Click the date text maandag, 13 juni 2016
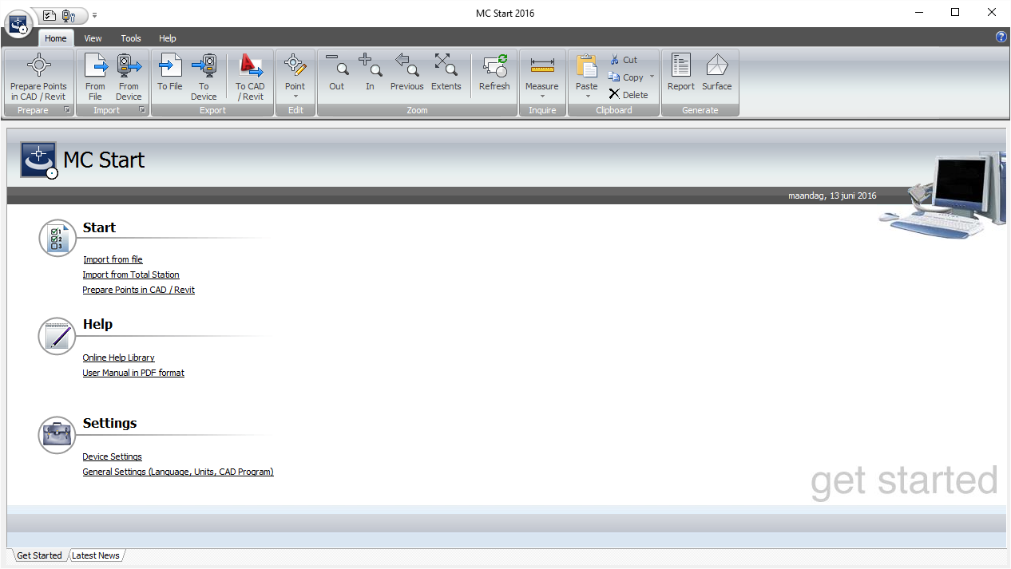Screen dimensions: 1011x569 [x=832, y=196]
